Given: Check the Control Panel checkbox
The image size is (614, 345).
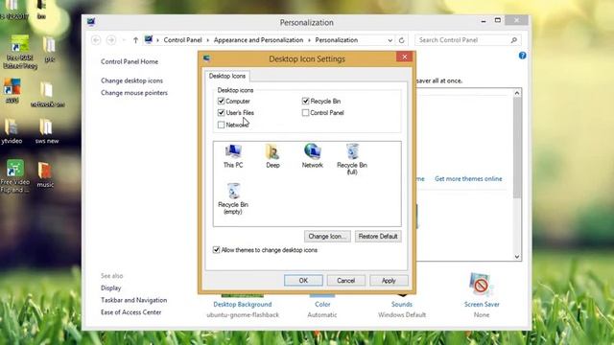Looking at the screenshot, I should click(x=305, y=113).
